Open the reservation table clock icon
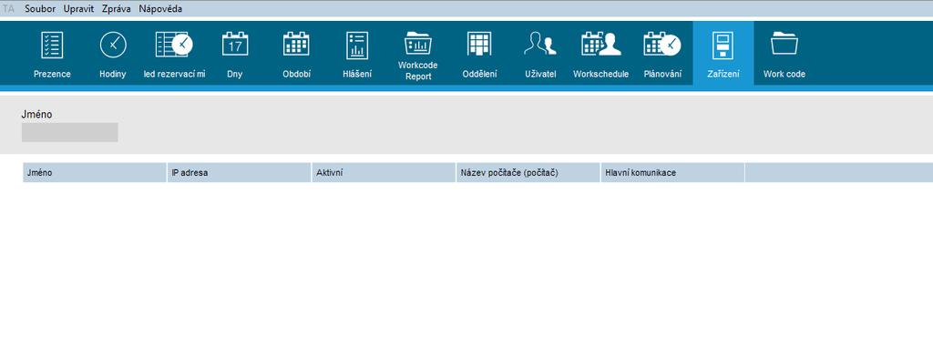 (174, 46)
